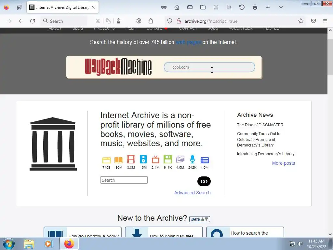The image size is (333, 250).
Task: Click the envelope email link icon
Action: [x=190, y=7]
